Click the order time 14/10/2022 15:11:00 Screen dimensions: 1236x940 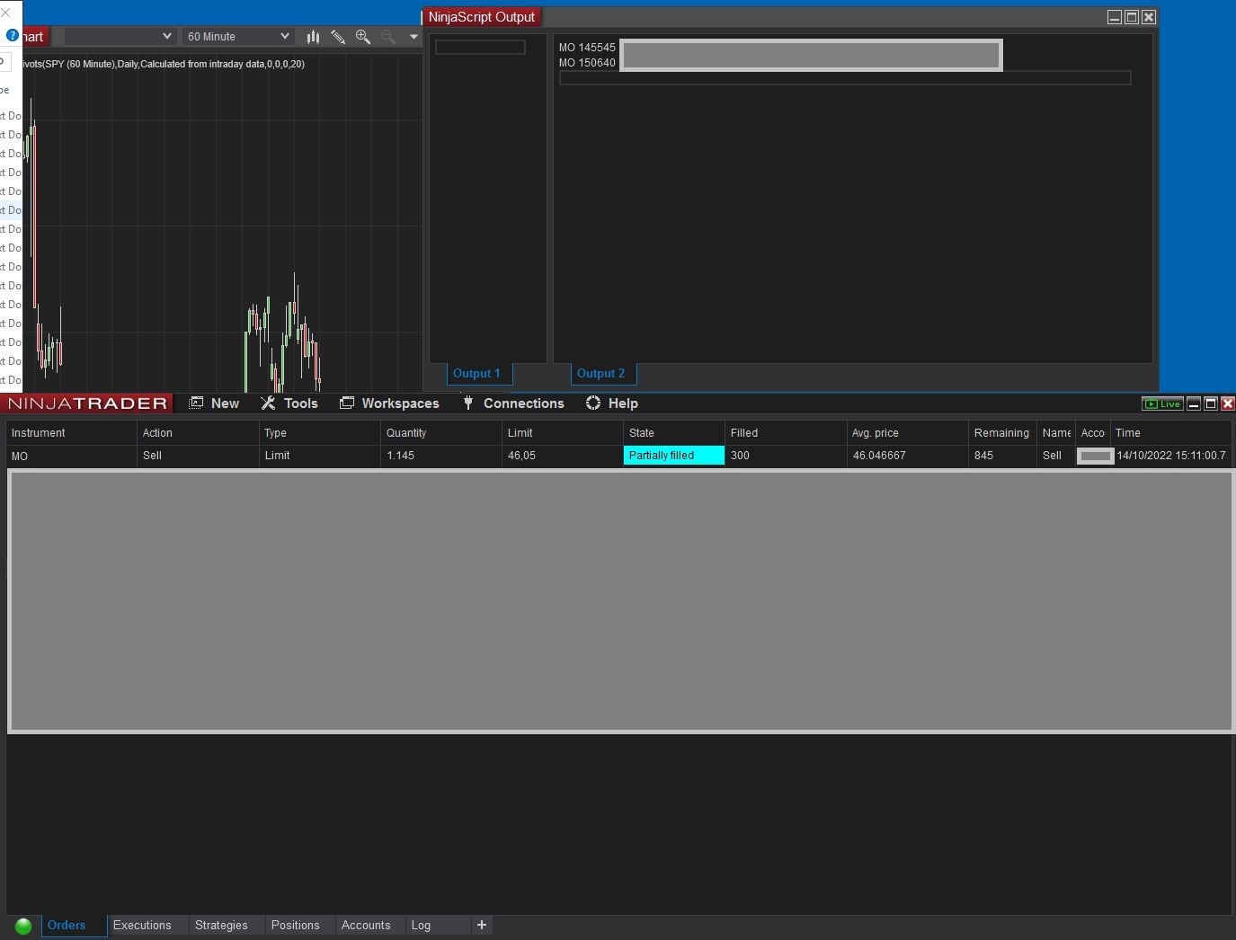1171,456
